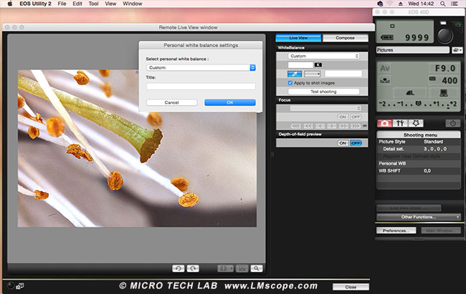Click the WB SHIFT 0,0 row
The width and height of the screenshot is (466, 294).
(x=419, y=171)
